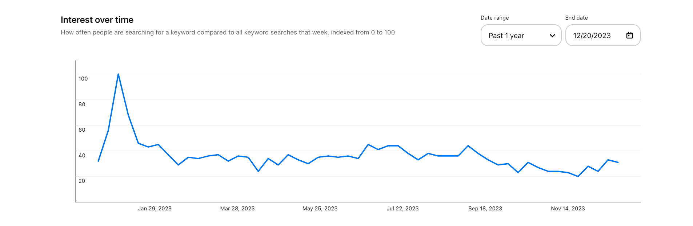
Task: Click the Date range label text
Action: (x=494, y=18)
